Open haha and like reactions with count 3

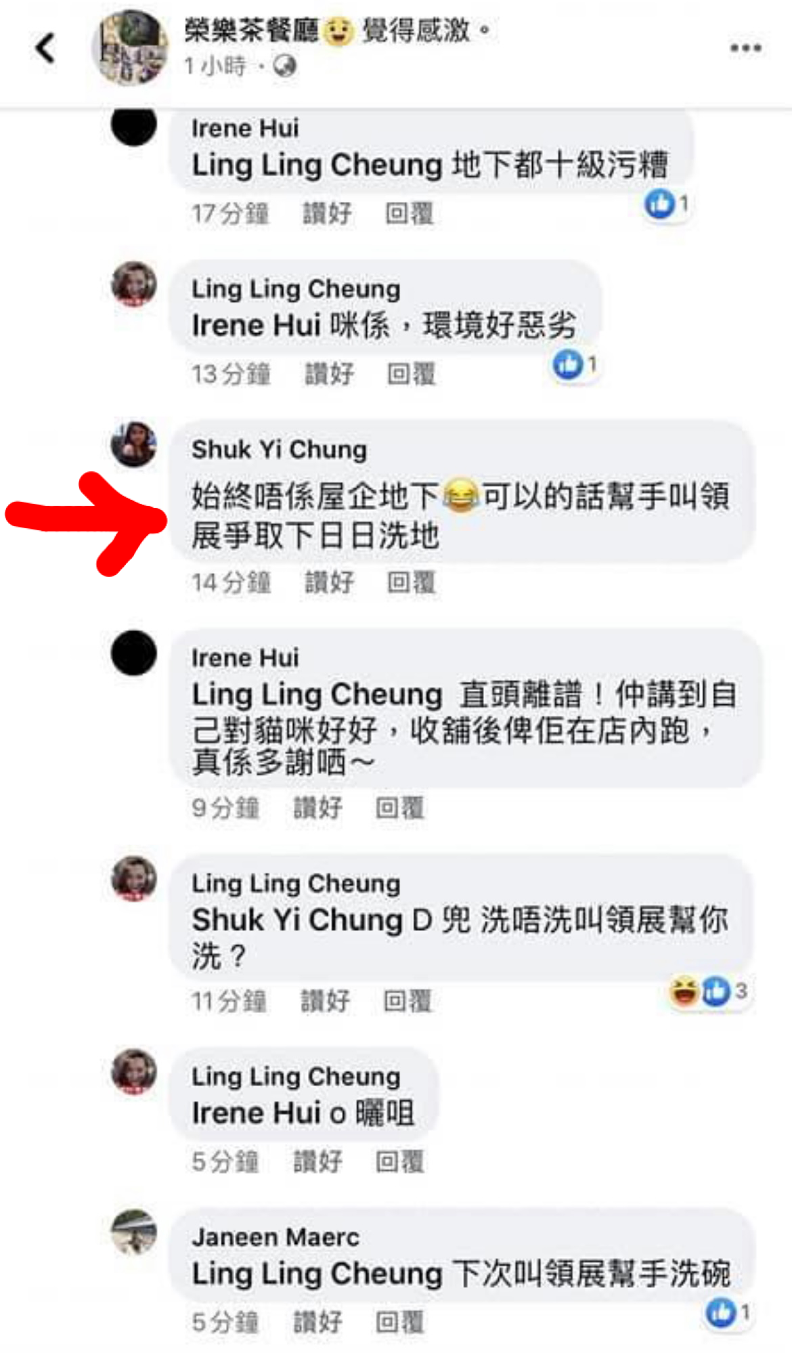pos(708,991)
